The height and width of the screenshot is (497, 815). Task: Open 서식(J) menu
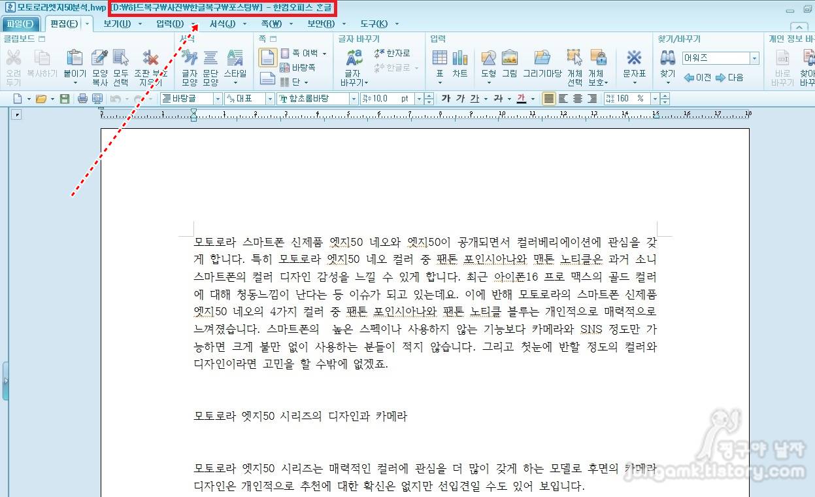[x=222, y=24]
